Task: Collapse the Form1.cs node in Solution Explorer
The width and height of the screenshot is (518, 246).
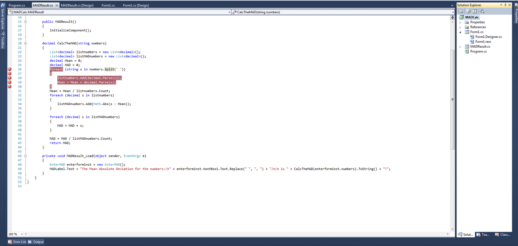Action: (460, 32)
